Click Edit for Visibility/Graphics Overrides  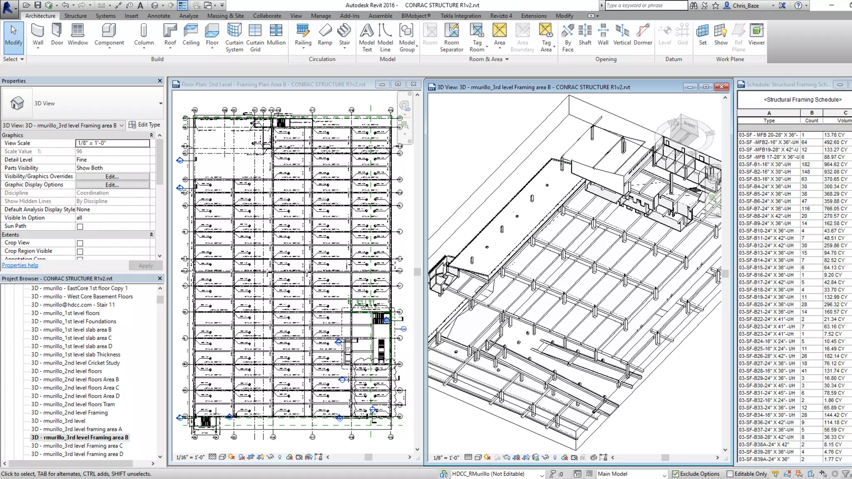point(112,176)
